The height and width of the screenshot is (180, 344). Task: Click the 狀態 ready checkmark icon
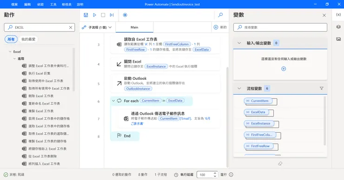coord(6,174)
